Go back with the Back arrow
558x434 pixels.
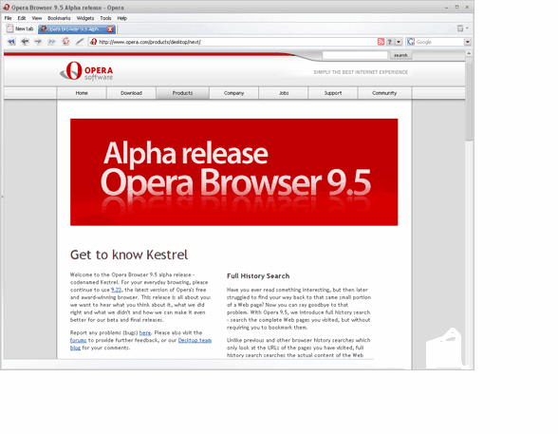click(x=25, y=42)
